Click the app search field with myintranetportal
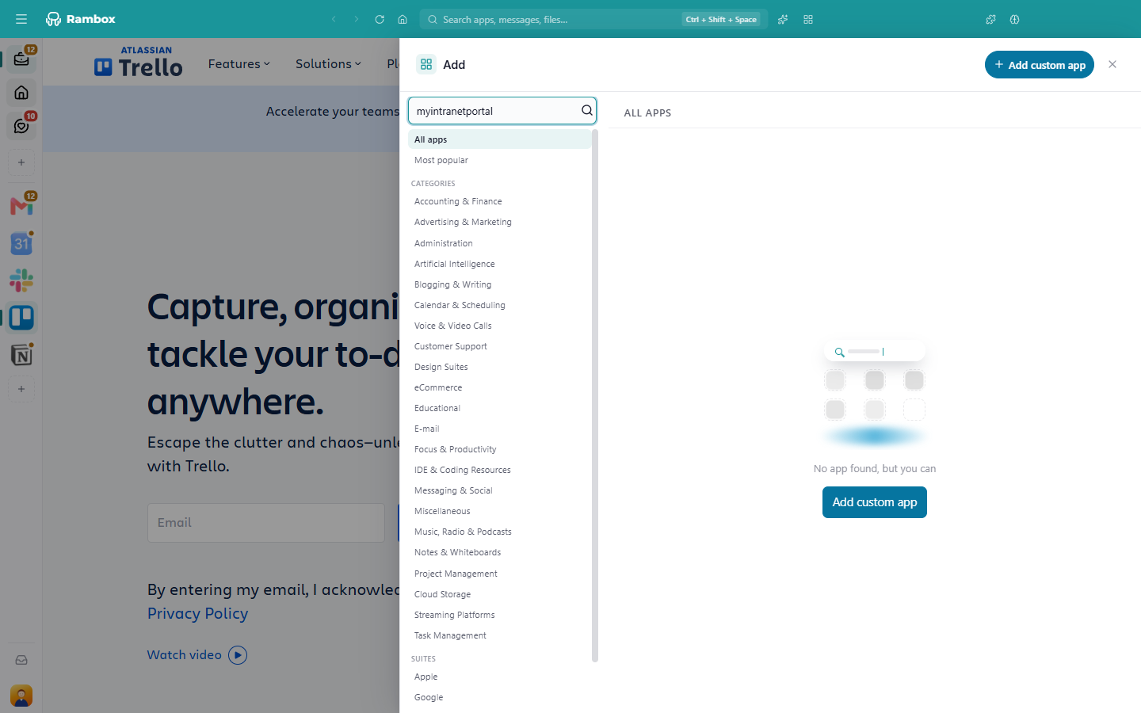 pyautogui.click(x=502, y=111)
